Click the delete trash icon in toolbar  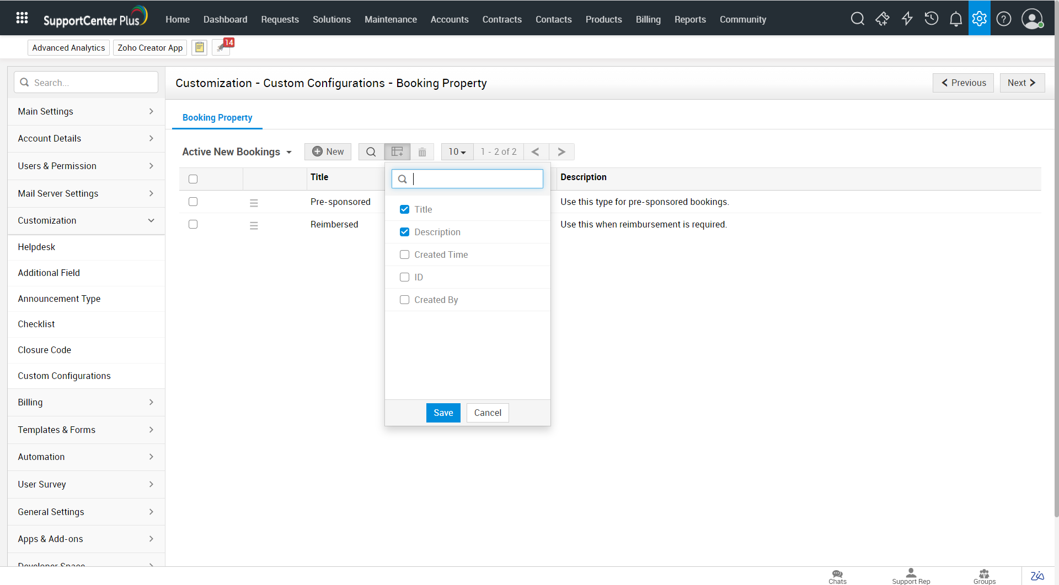coord(422,152)
